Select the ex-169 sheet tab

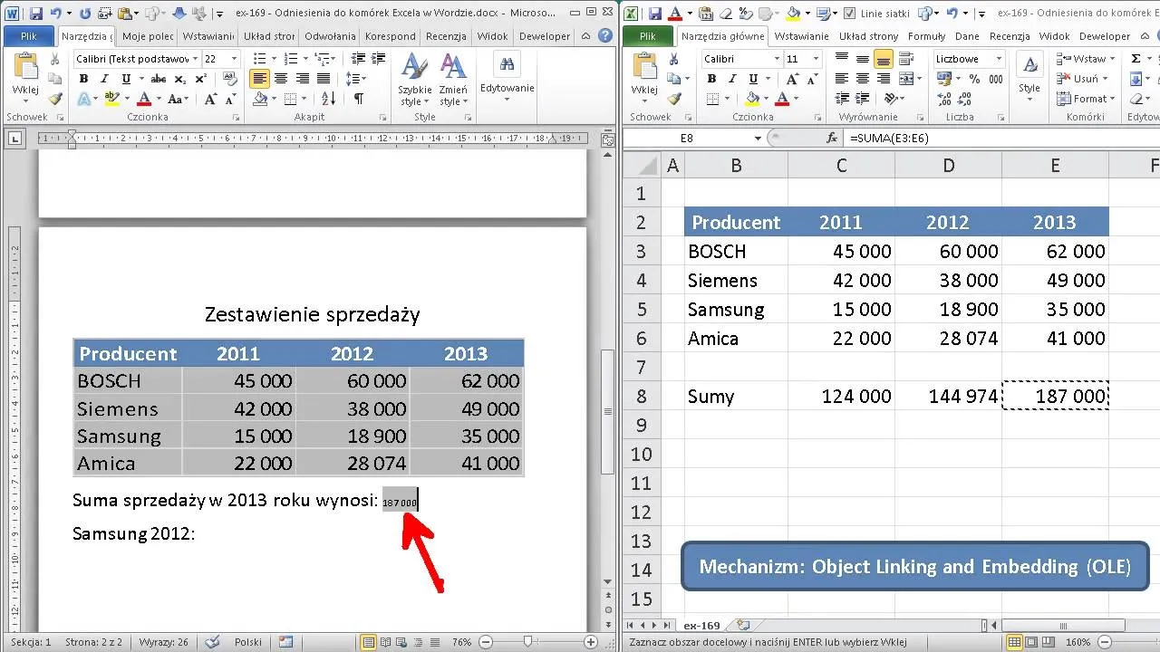(x=701, y=625)
